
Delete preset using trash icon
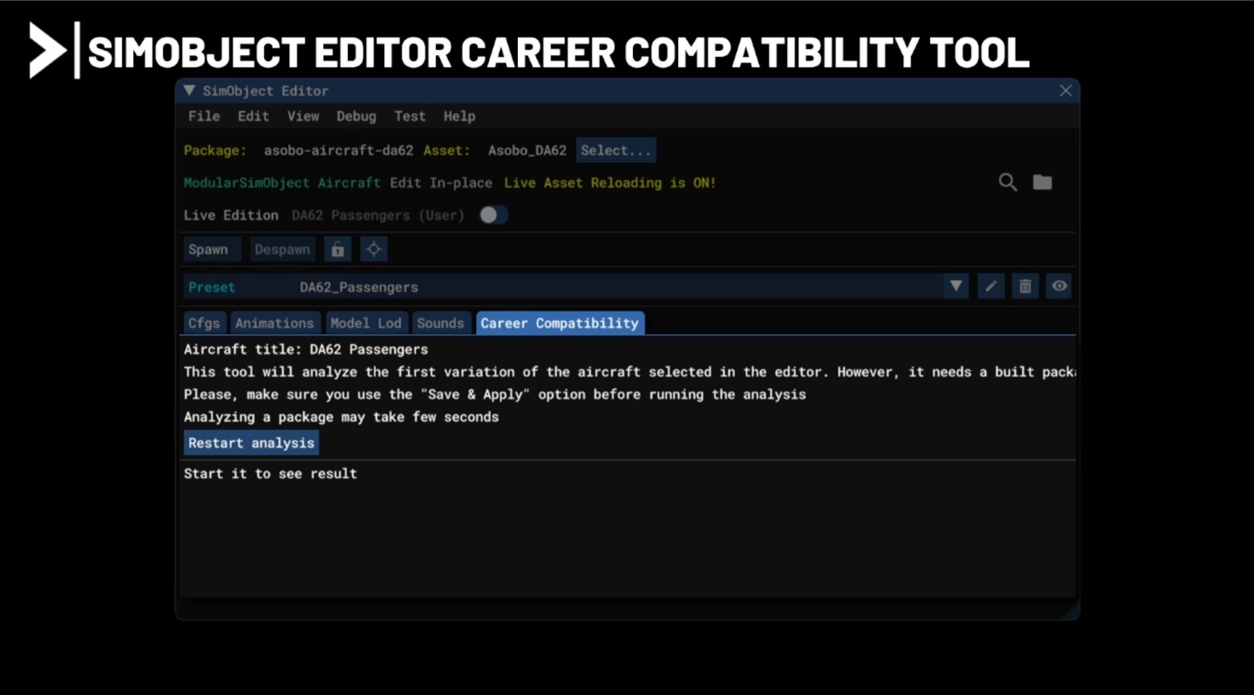[1025, 286]
